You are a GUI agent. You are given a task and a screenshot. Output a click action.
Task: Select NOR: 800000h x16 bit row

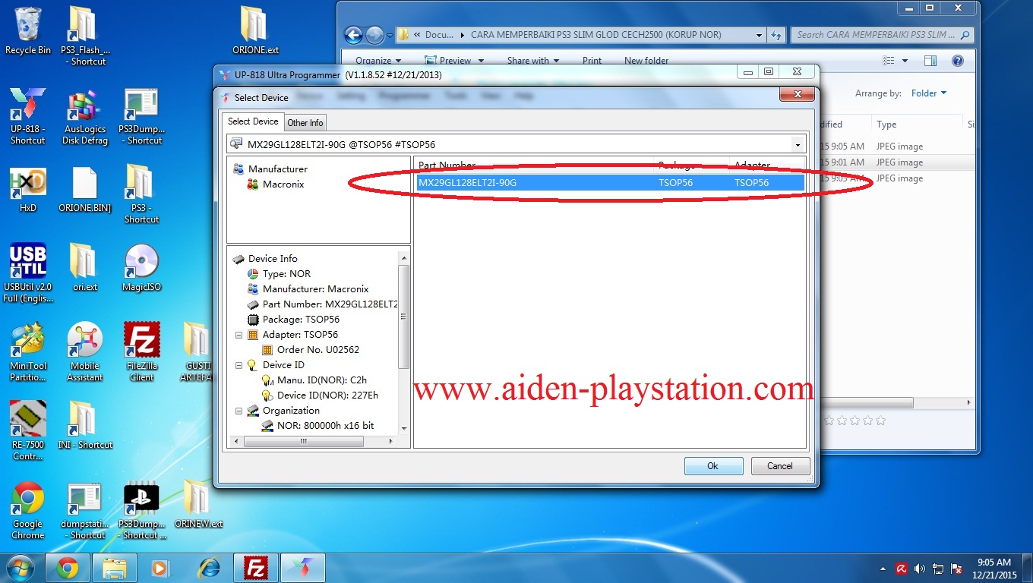click(325, 425)
